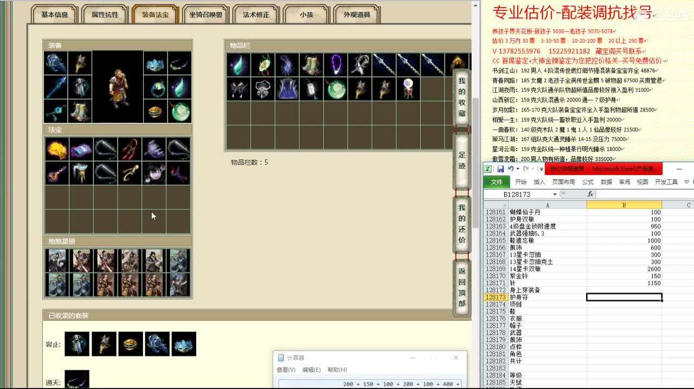694x389 pixels.
Task: Open Excel 审阅 ribbon tab
Action: [x=625, y=182]
